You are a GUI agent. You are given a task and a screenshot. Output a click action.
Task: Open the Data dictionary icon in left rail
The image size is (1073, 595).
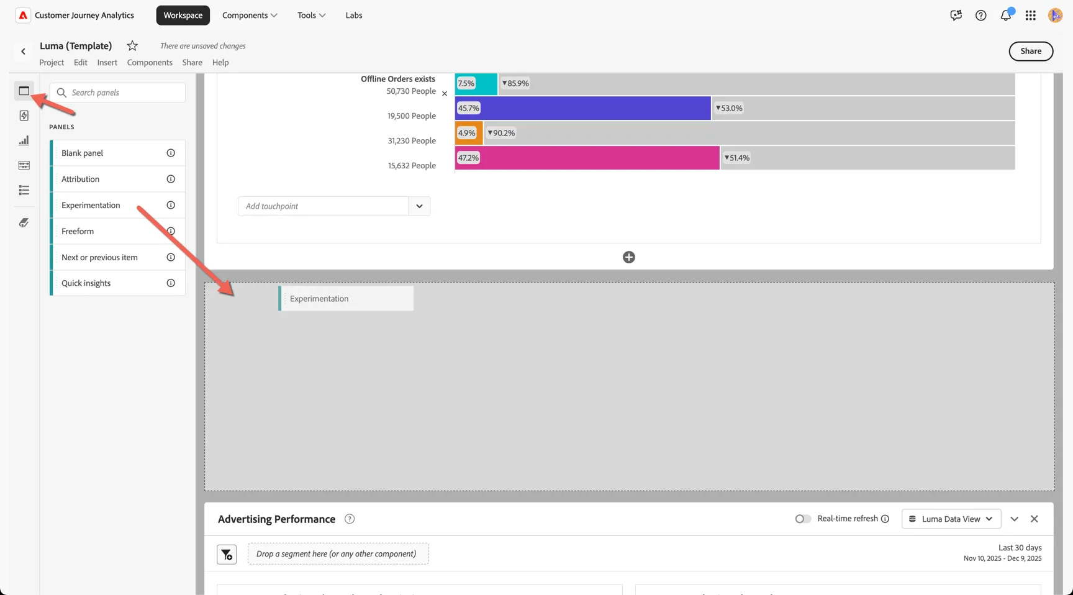click(24, 222)
